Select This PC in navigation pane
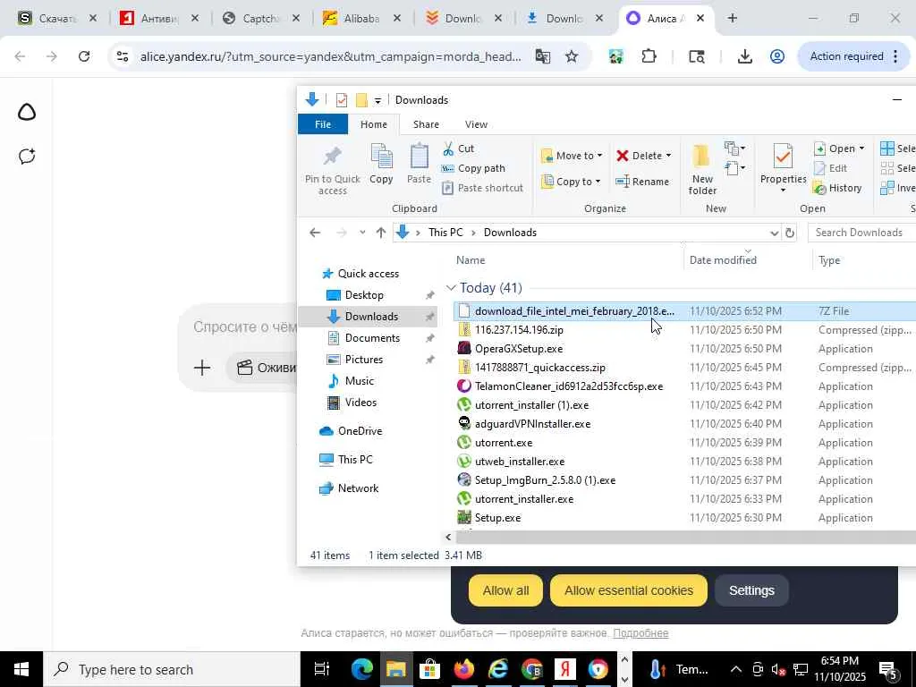This screenshot has height=687, width=916. click(355, 460)
